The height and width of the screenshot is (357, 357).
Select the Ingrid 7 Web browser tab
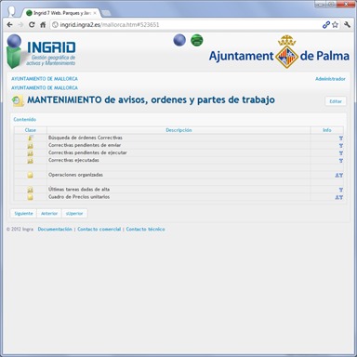coord(60,13)
